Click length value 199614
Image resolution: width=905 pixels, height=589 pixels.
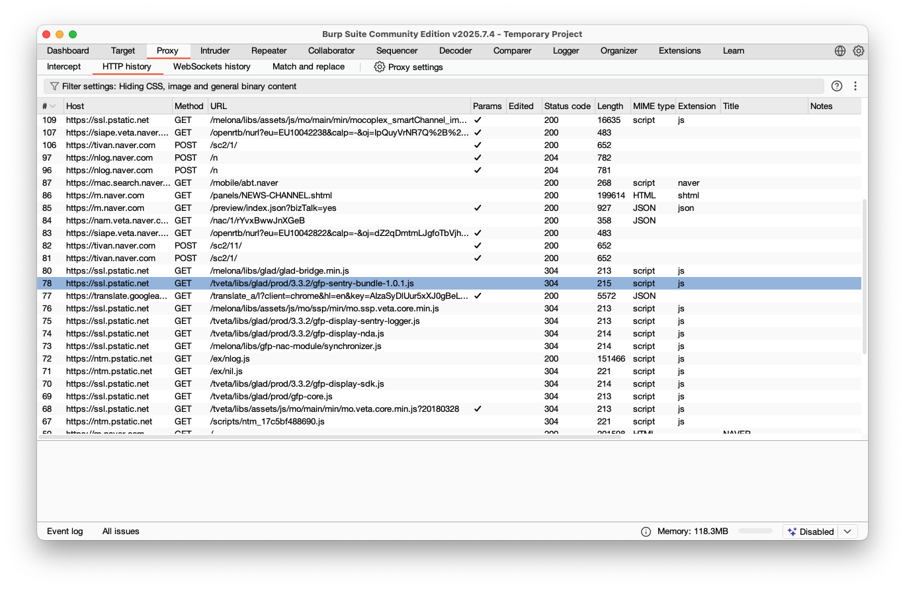611,196
